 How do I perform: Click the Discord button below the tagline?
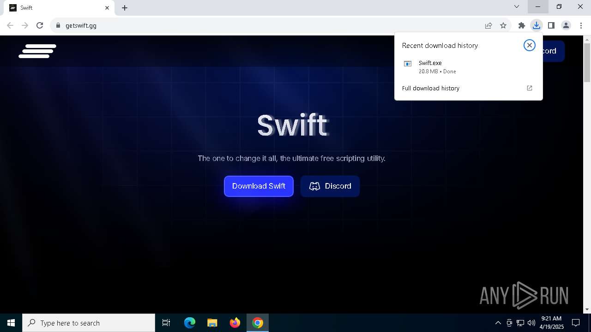coord(330,186)
